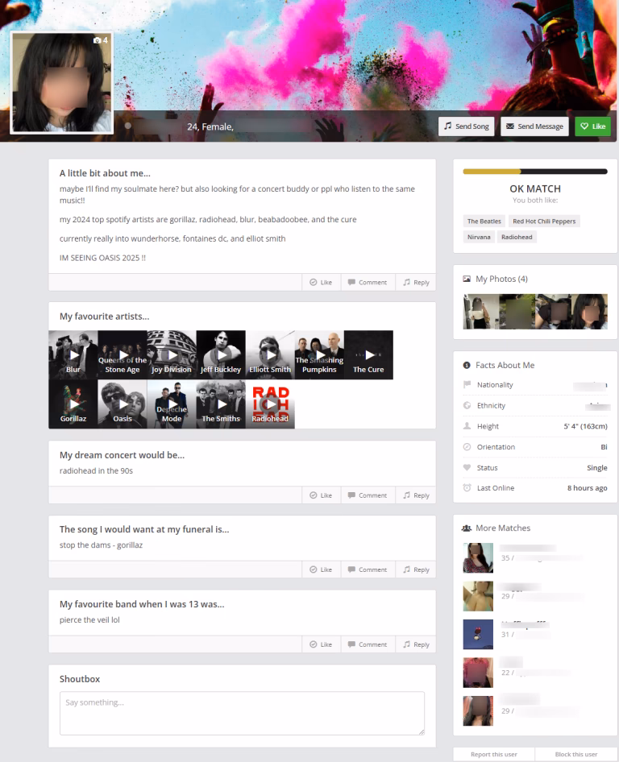Click the Report this user link
Screen dimensions: 619x762
(494, 754)
